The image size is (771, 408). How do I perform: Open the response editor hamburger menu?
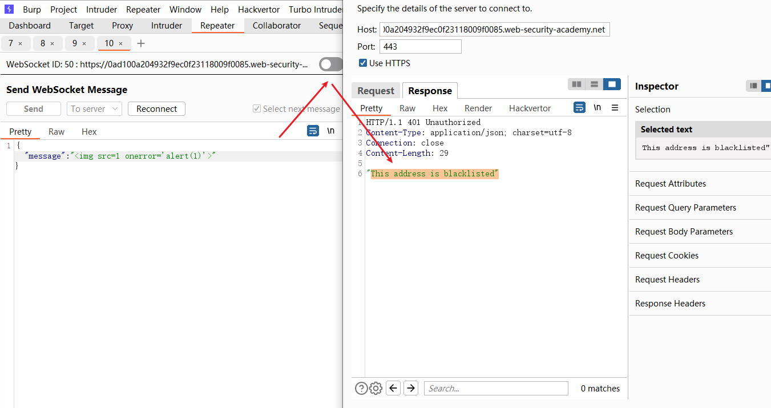click(615, 107)
